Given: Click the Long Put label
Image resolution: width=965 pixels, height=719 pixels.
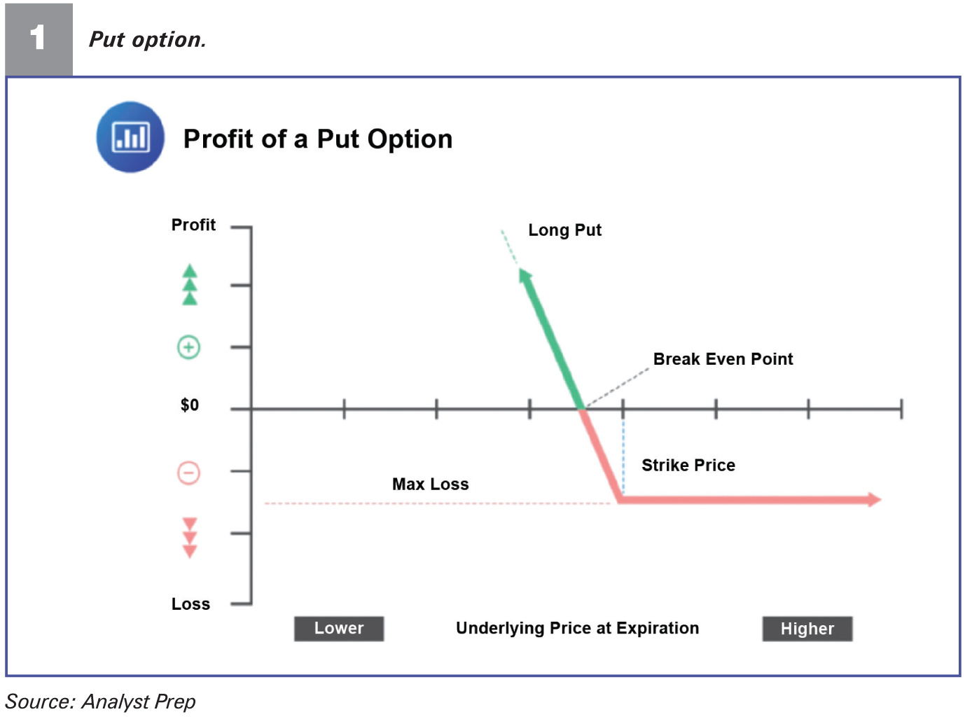Looking at the screenshot, I should tap(564, 230).
